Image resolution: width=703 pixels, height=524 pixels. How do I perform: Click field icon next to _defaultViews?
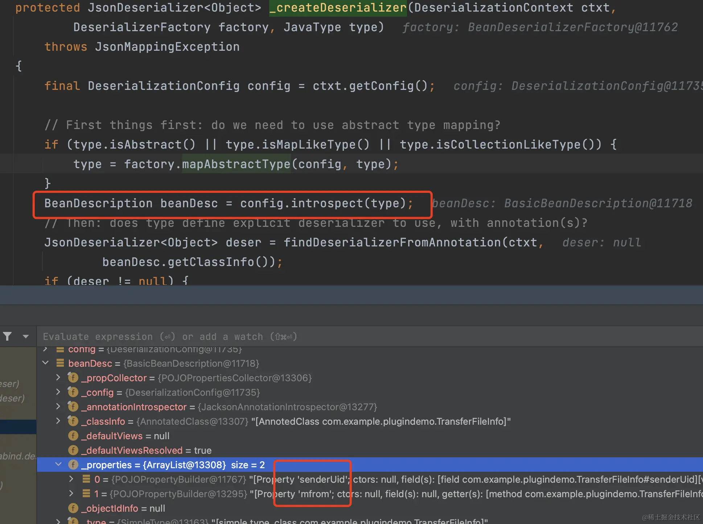coord(73,436)
